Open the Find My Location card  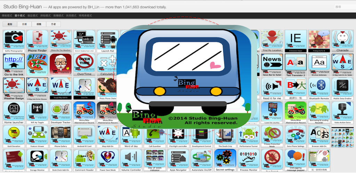click(x=272, y=41)
